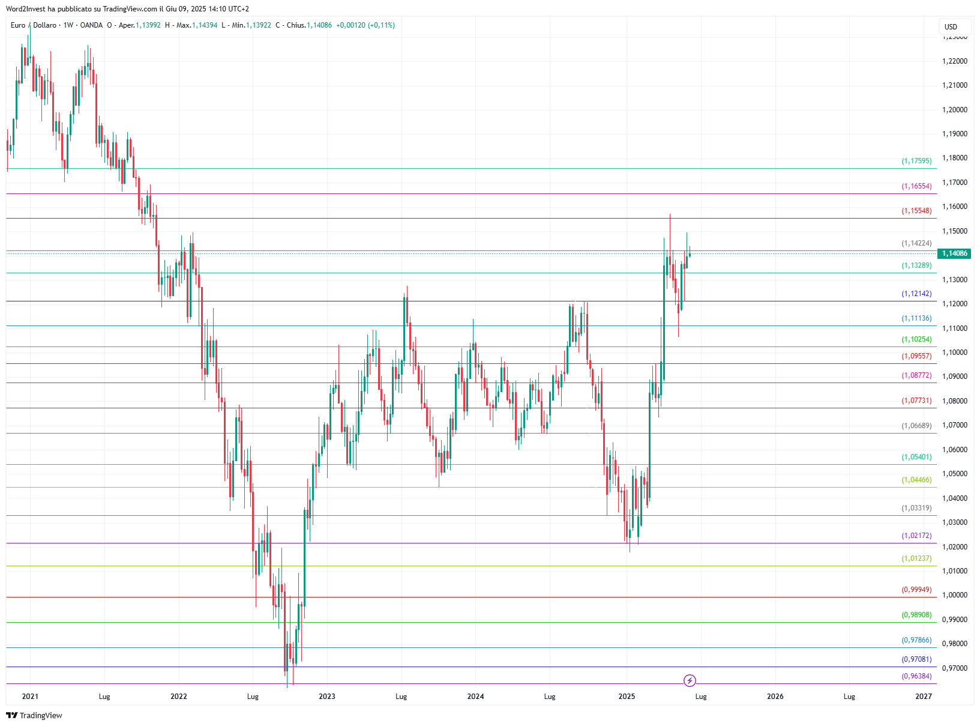
Task: Click the 2025 label on time axis
Action: pyautogui.click(x=627, y=697)
